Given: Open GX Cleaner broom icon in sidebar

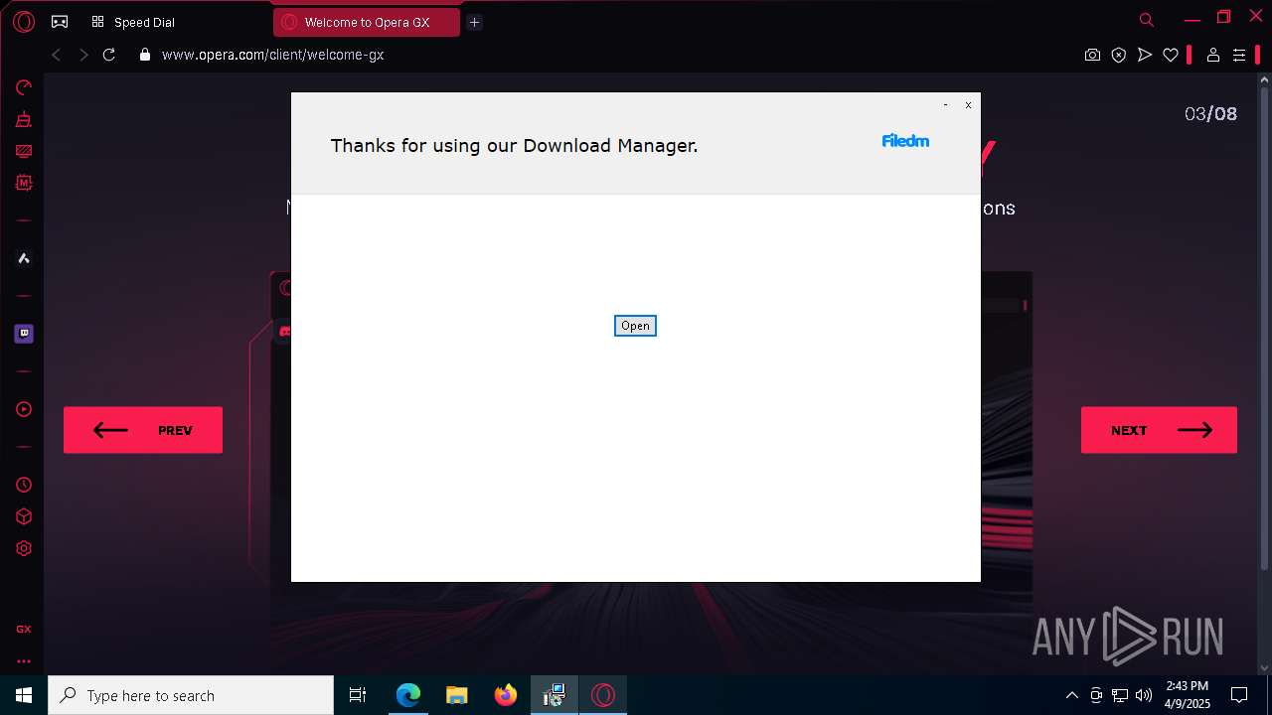Looking at the screenshot, I should coord(24,119).
